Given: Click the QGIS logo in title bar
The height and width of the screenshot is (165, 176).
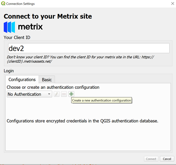Looking at the screenshot, I should (x=3, y=4).
